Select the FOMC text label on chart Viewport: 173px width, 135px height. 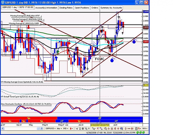tap(100, 59)
